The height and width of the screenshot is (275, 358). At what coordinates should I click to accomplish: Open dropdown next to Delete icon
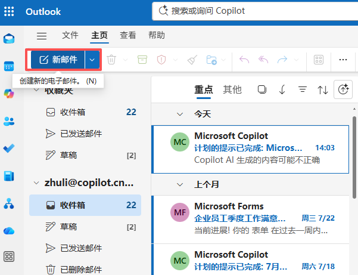(x=125, y=60)
